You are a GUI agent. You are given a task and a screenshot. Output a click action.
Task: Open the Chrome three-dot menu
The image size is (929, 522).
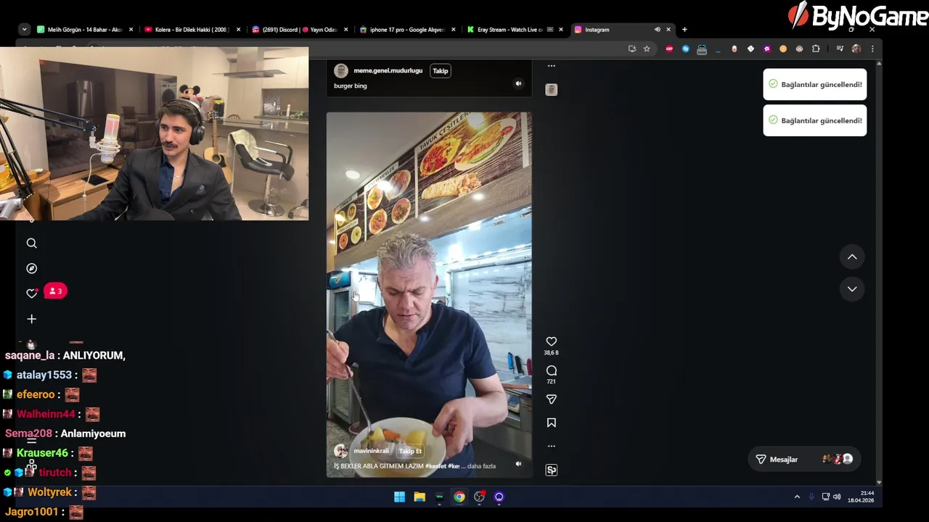[872, 49]
